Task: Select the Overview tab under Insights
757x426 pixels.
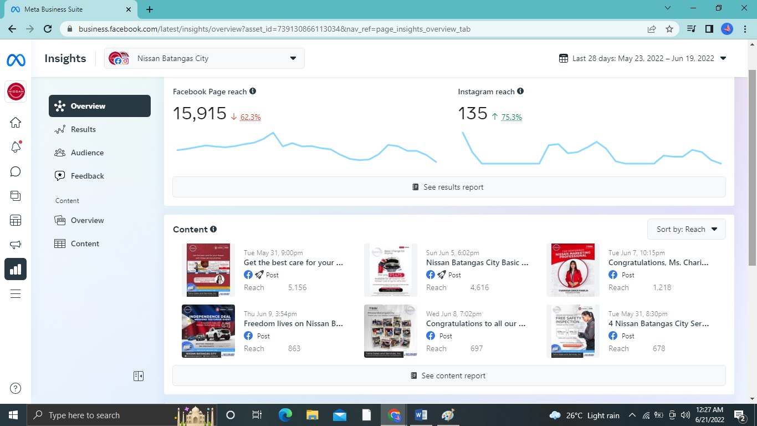Action: [x=100, y=106]
